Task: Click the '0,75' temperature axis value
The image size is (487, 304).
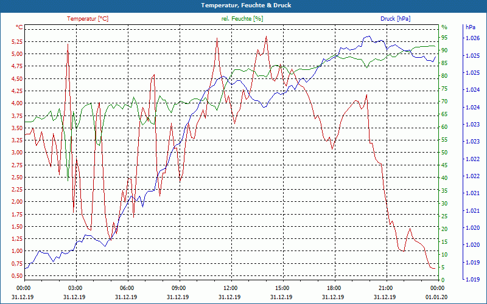Action: tap(17, 263)
